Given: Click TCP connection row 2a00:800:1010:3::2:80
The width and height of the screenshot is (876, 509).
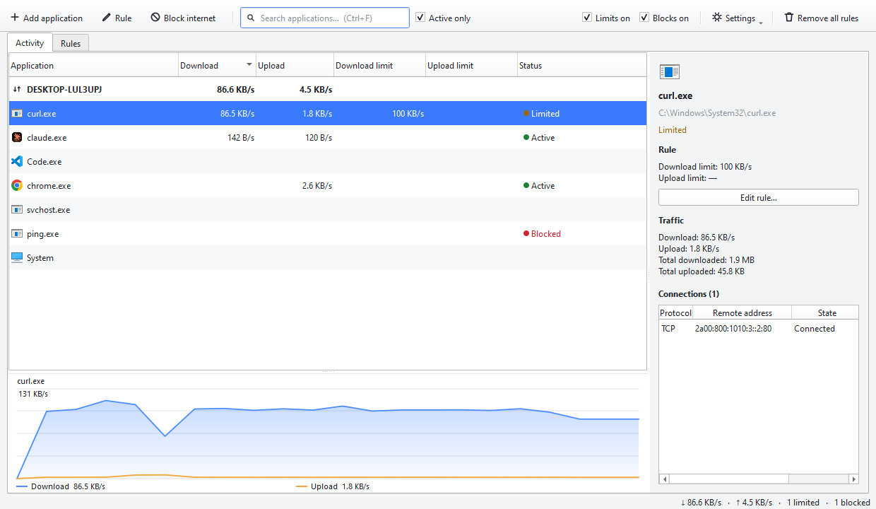Looking at the screenshot, I should (x=759, y=329).
